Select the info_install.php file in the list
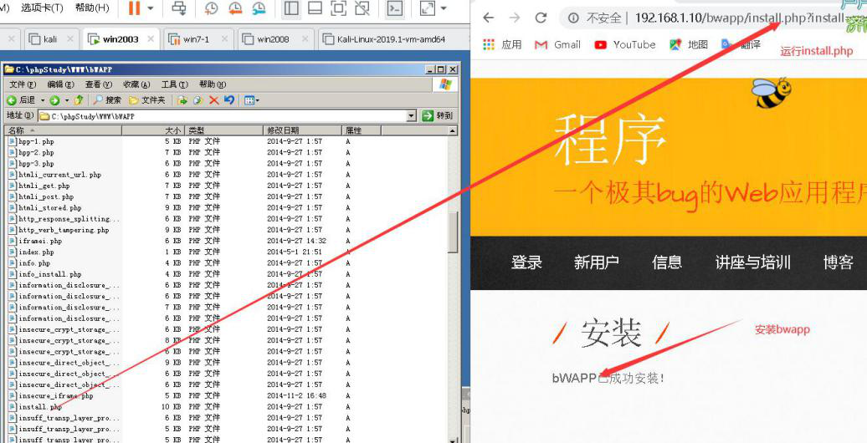Viewport: 867px width, 443px height. pos(49,274)
